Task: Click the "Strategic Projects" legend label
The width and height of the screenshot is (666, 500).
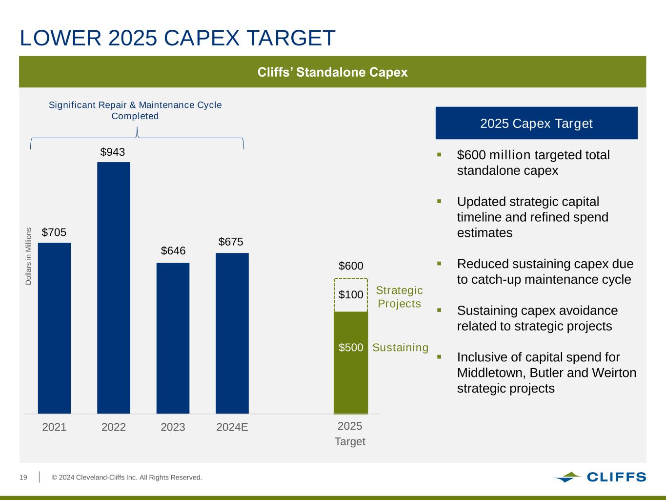Action: [400, 297]
